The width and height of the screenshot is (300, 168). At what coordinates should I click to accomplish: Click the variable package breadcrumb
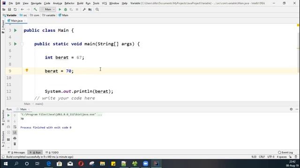coord(49,15)
